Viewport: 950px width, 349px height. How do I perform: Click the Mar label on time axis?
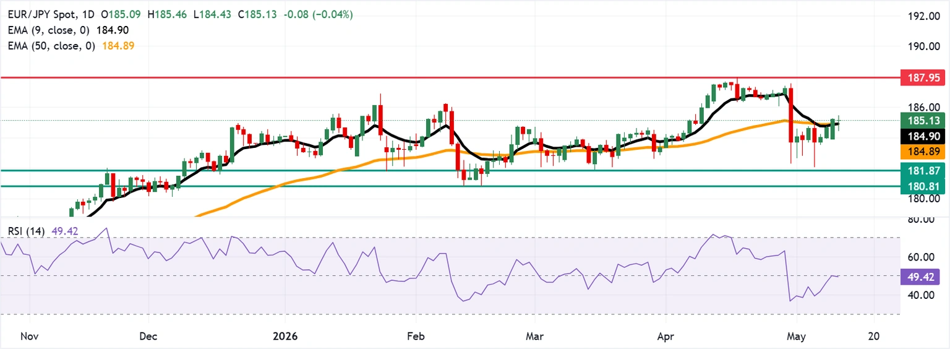[x=534, y=337]
